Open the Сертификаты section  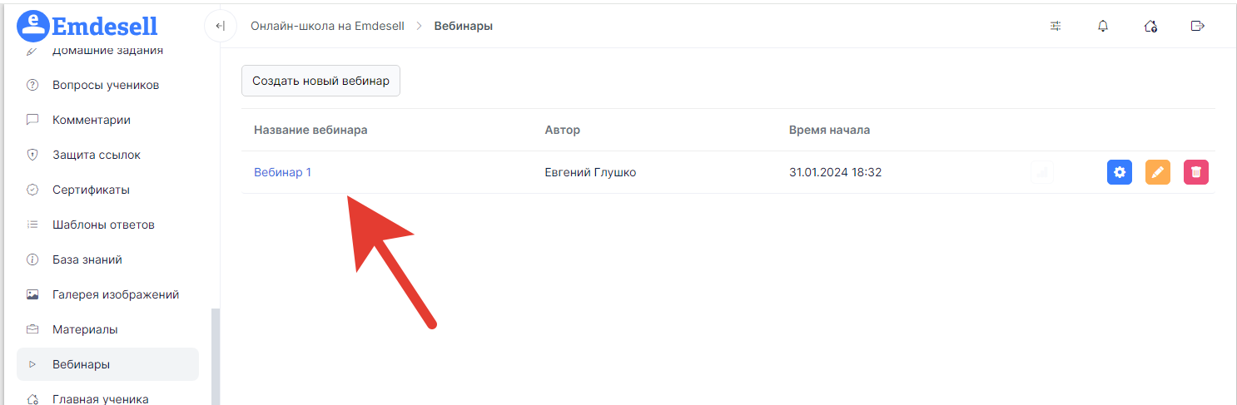click(x=91, y=190)
